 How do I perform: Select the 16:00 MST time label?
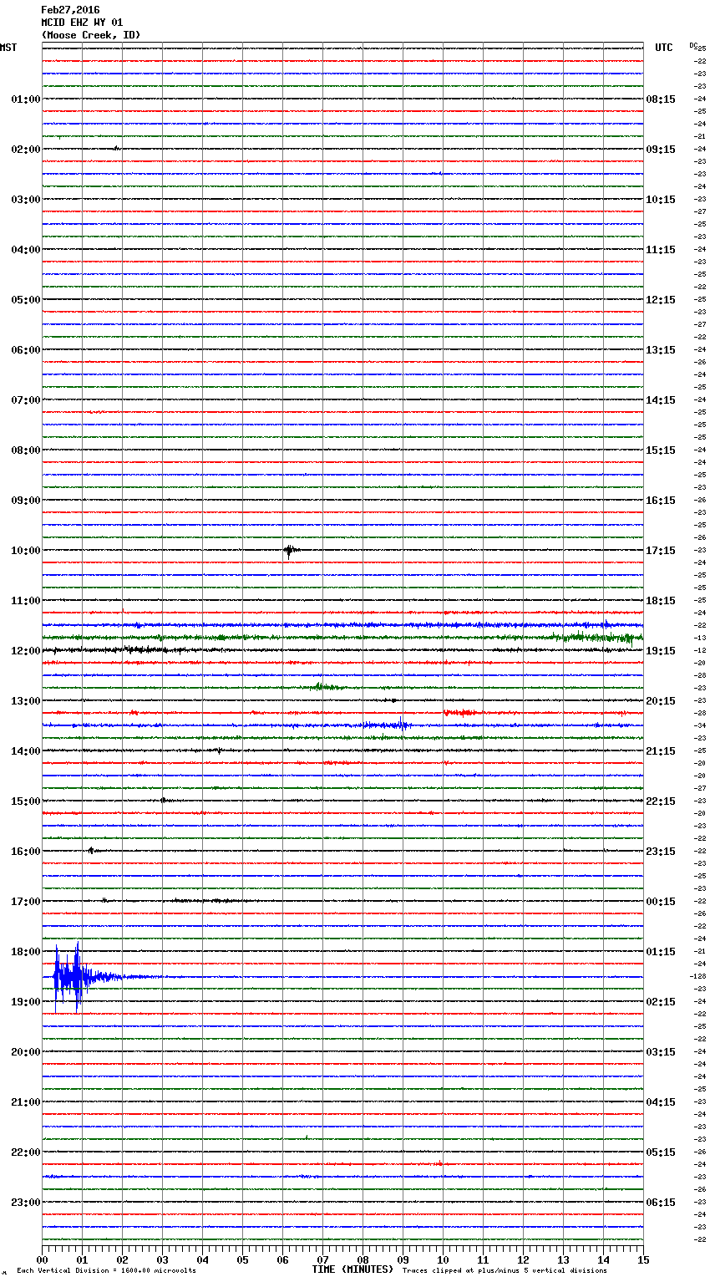(x=26, y=852)
